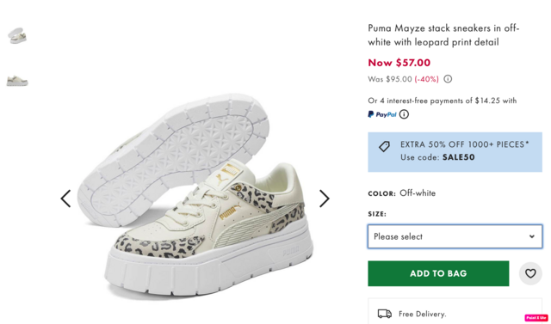Advance to next product image arrow
551x324 pixels.
[x=325, y=199]
